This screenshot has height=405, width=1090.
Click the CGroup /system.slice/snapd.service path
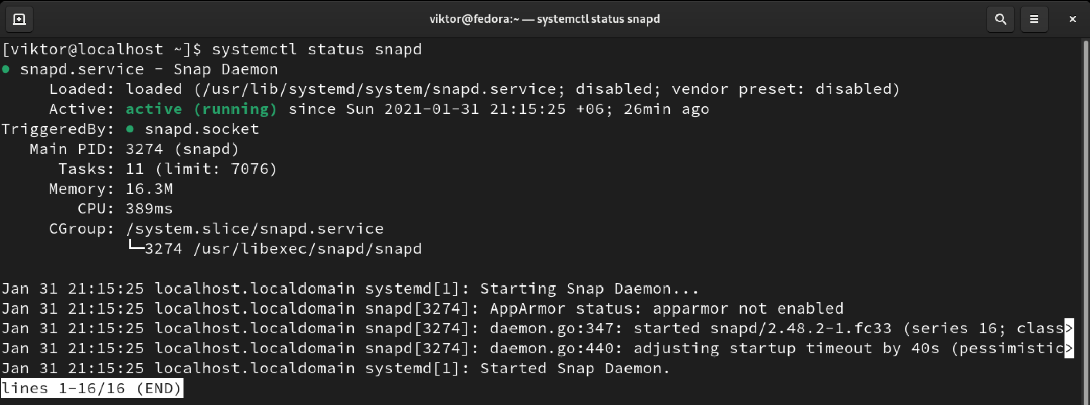coord(254,229)
